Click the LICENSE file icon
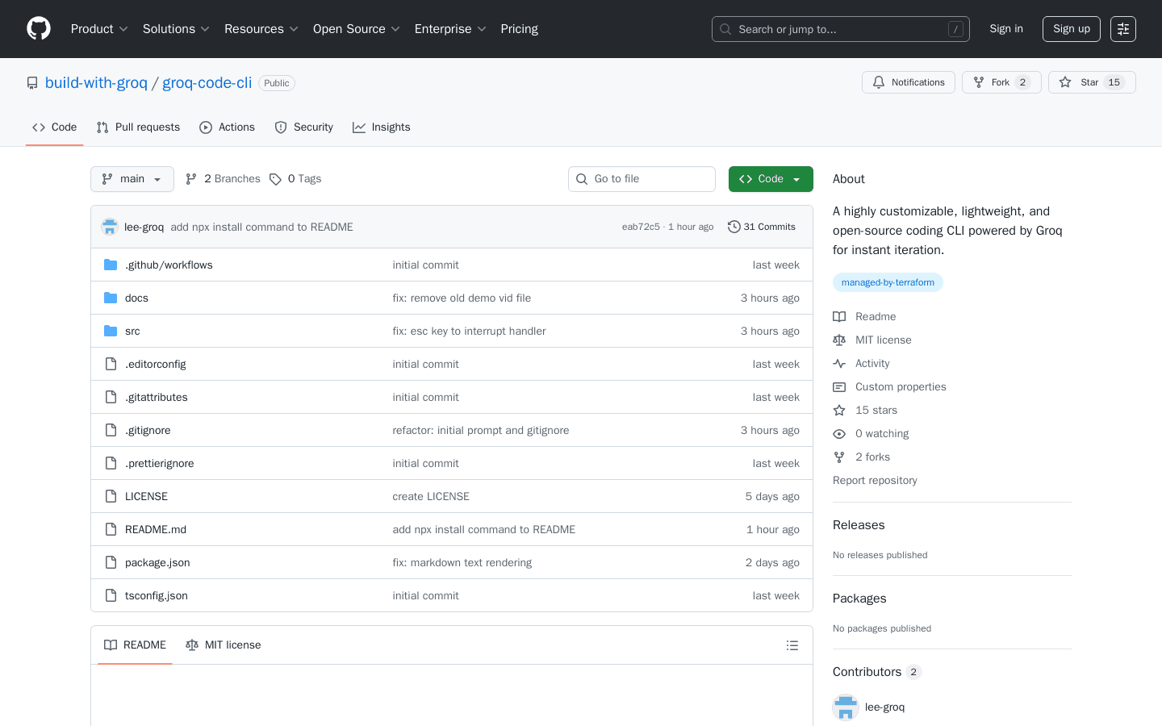 [x=111, y=496]
